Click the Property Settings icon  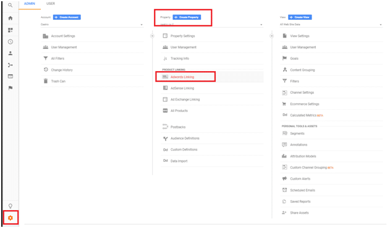(x=165, y=36)
